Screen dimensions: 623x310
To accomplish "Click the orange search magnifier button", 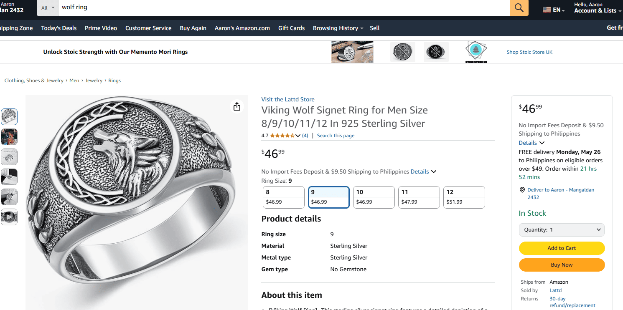I will coord(519,8).
